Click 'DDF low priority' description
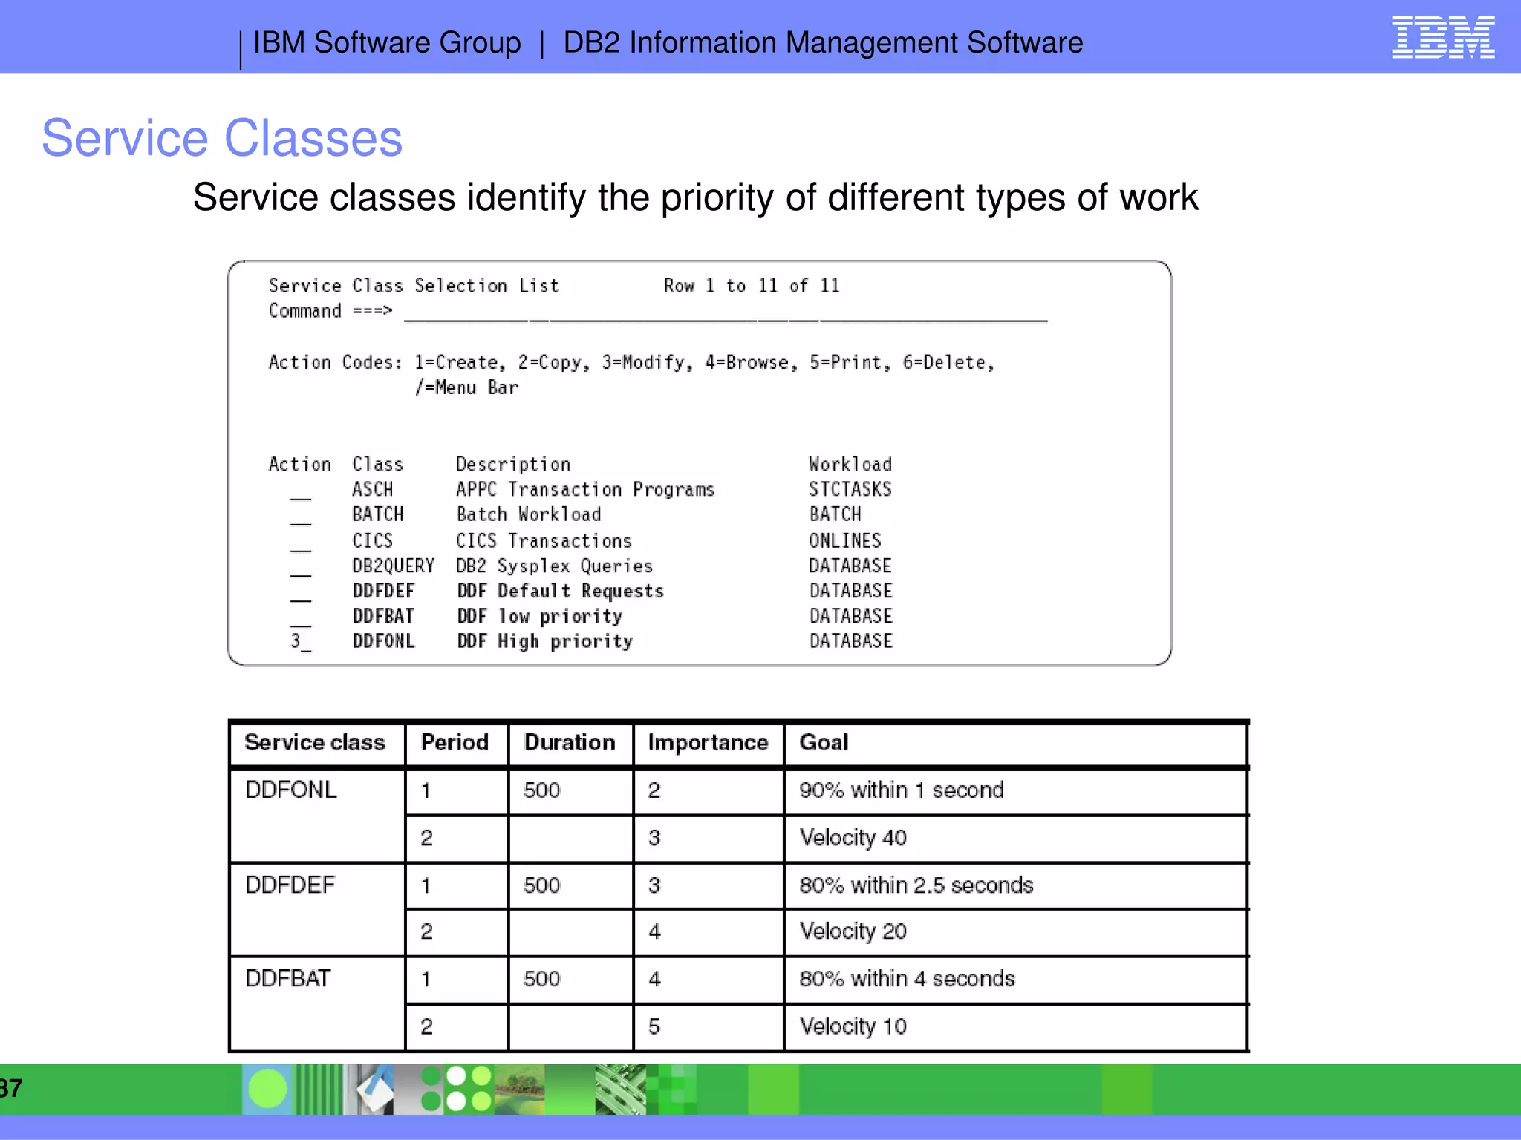This screenshot has width=1521, height=1140. 539,617
